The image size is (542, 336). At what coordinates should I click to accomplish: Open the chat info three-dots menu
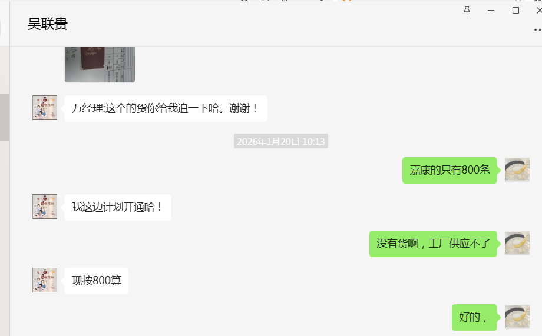click(x=537, y=29)
